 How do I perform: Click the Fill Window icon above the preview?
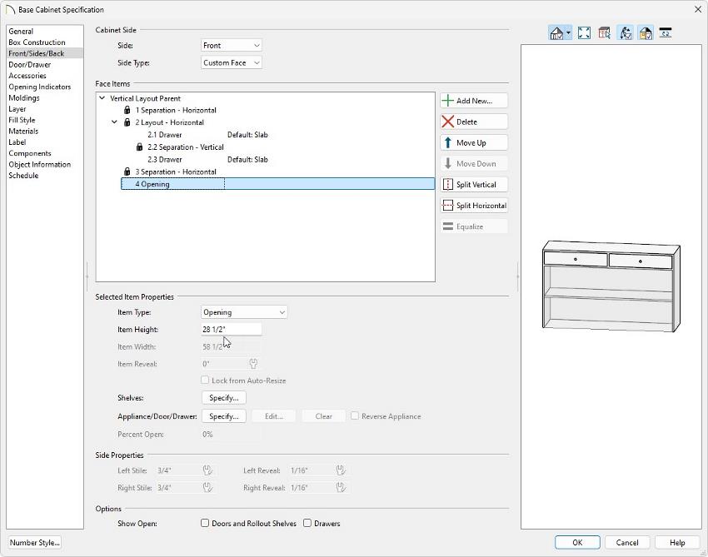584,33
